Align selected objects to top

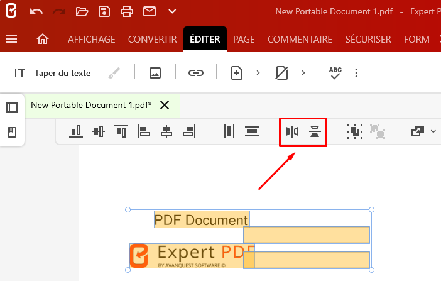coord(121,131)
